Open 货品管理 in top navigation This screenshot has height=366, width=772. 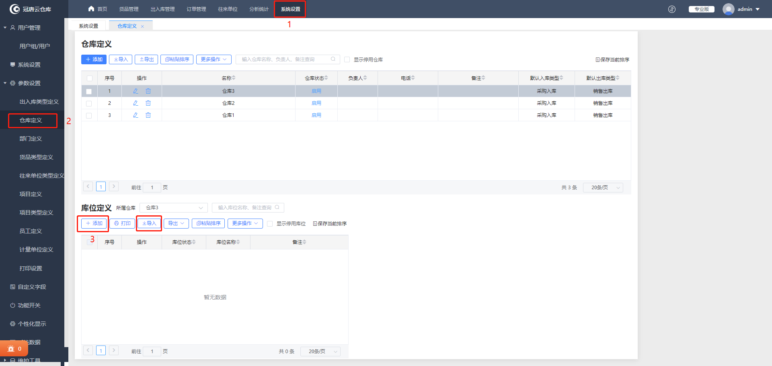pyautogui.click(x=129, y=9)
